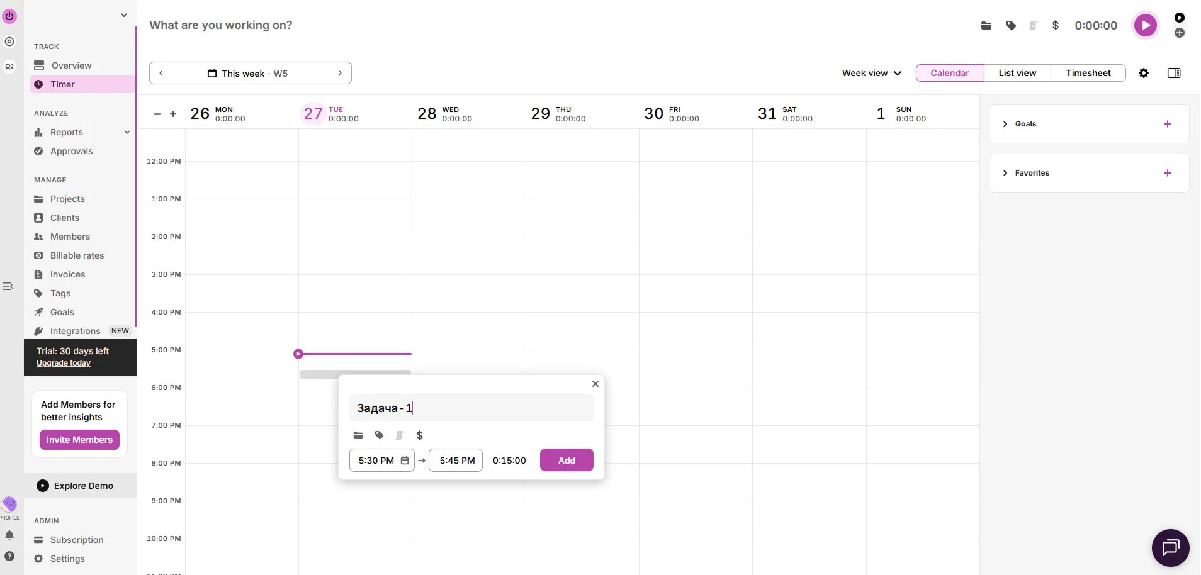Switch to the Timesheet tab

tap(1088, 73)
